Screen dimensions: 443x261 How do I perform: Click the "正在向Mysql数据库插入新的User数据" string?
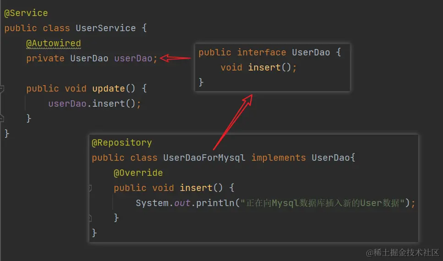(x=323, y=203)
